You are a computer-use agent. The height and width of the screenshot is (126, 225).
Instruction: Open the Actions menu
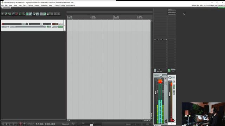[x=37, y=6]
